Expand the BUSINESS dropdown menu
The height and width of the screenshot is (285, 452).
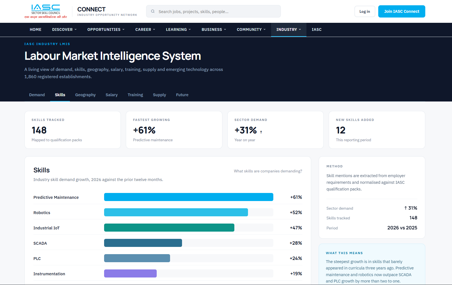[x=214, y=29]
